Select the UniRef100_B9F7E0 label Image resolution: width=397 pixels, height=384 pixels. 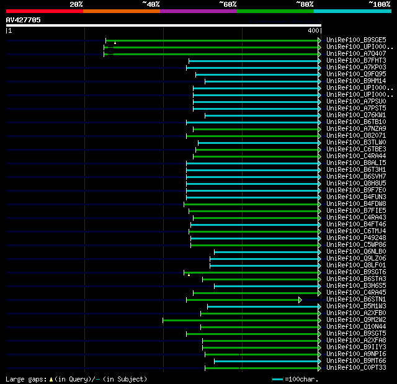tap(356, 190)
